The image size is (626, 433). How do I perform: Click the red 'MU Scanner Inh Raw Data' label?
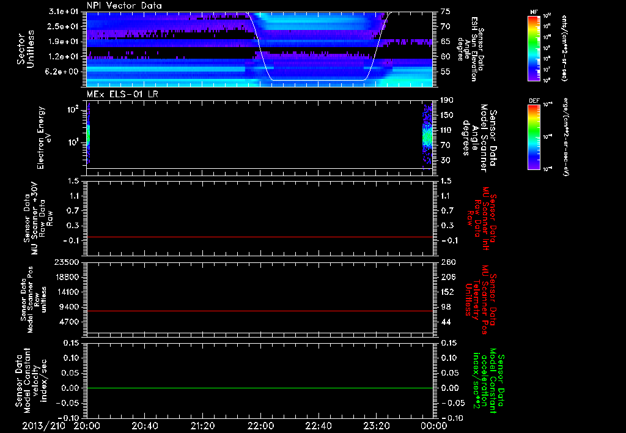(482, 218)
